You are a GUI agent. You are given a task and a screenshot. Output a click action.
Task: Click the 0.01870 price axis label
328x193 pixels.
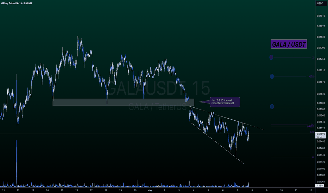pyautogui.click(x=321, y=26)
